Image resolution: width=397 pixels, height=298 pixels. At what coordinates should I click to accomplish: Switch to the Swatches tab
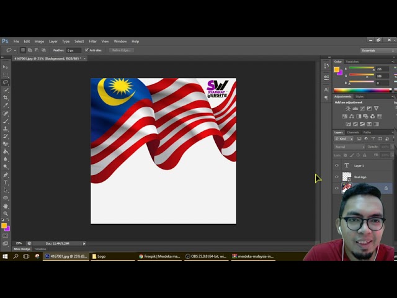coord(352,61)
